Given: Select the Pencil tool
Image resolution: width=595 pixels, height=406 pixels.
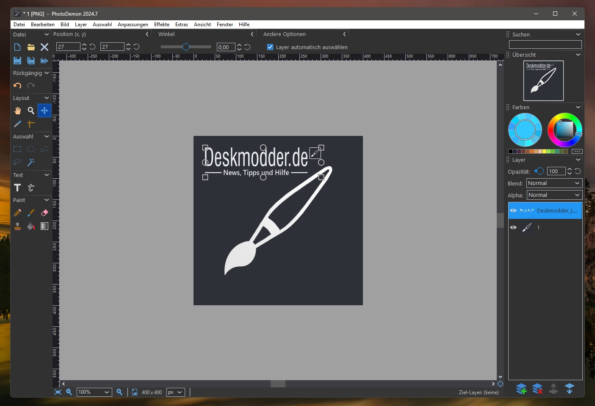Looking at the screenshot, I should pyautogui.click(x=17, y=213).
